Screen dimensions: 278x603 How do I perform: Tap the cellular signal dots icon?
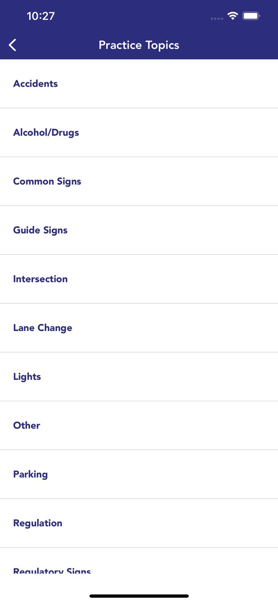point(216,18)
